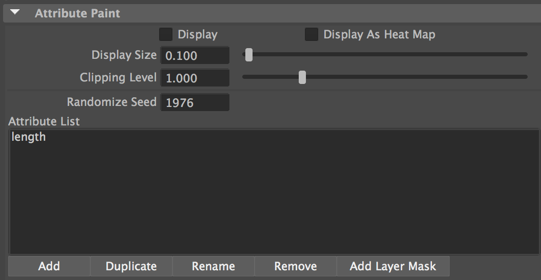Viewport: 541px width, 280px height.
Task: Click the Add Layer Mask button
Action: tap(393, 266)
